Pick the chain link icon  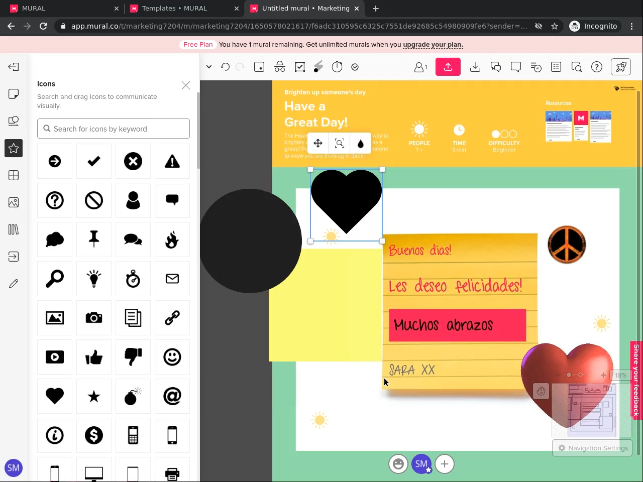[172, 318]
